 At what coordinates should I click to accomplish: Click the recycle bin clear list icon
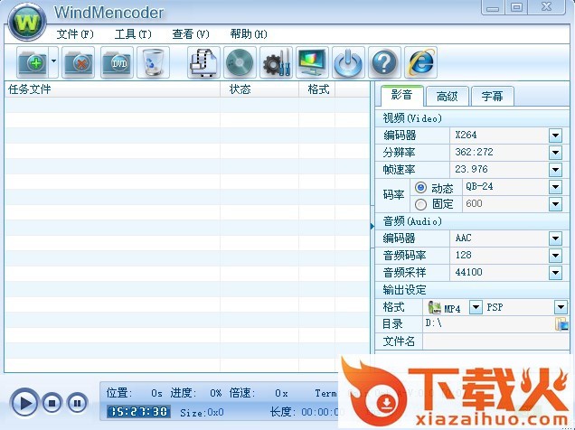[x=154, y=62]
